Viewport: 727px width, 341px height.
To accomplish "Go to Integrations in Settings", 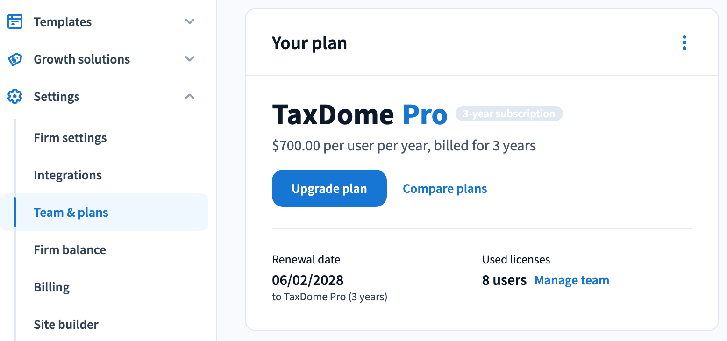I will click(x=68, y=175).
